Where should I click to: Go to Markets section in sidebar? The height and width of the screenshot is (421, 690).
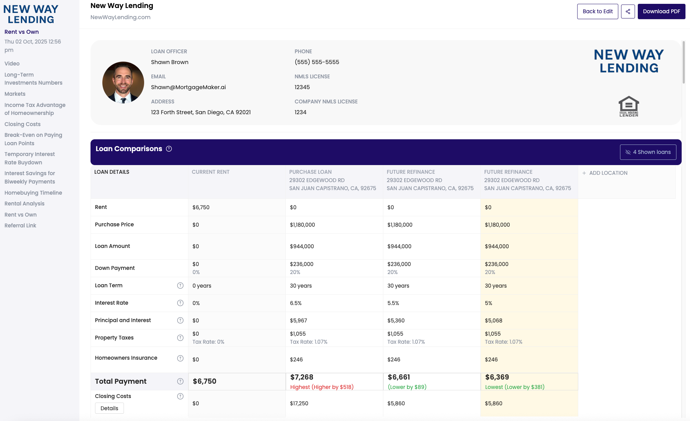(x=15, y=94)
